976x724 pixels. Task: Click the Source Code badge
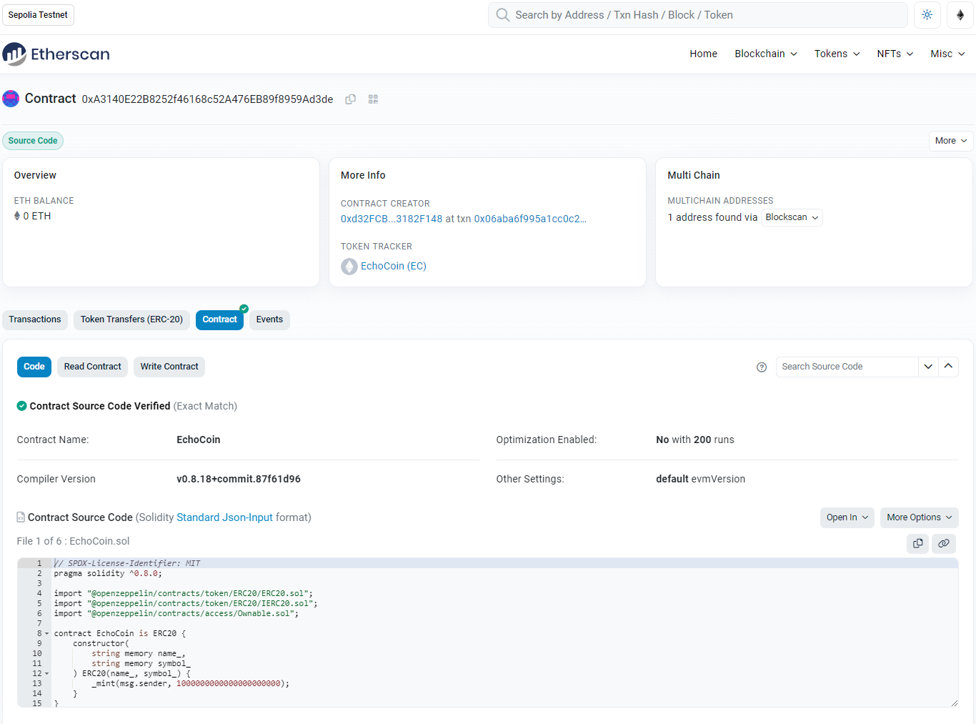tap(33, 141)
